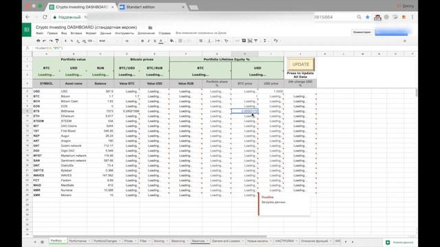440x247 pixels.
Task: Click the blue Share button
Action: click(x=391, y=32)
